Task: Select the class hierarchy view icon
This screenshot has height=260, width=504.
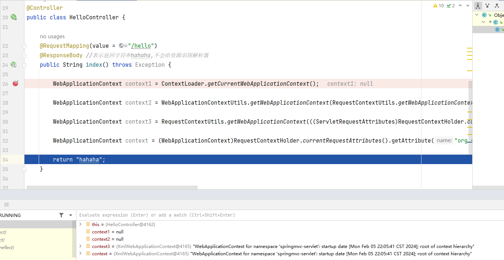Action: (478, 5)
